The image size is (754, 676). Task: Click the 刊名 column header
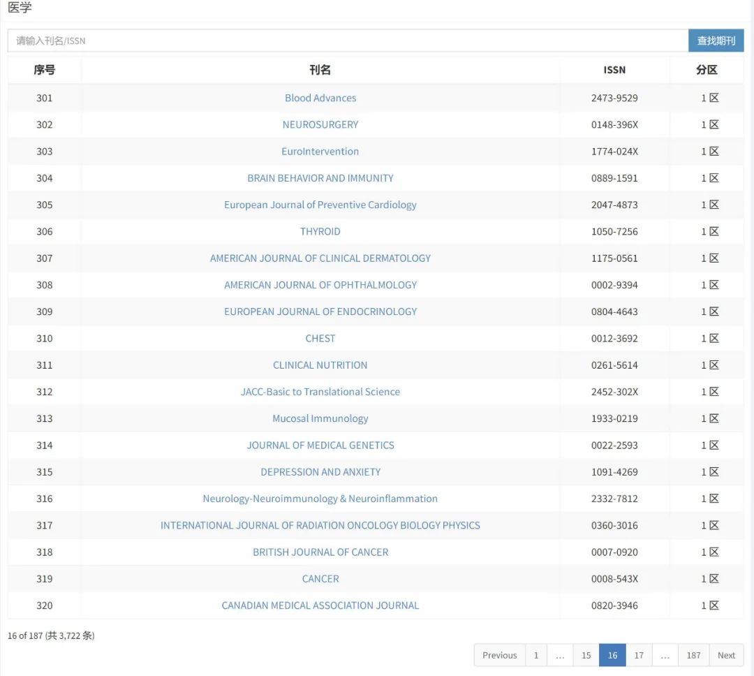coord(320,70)
